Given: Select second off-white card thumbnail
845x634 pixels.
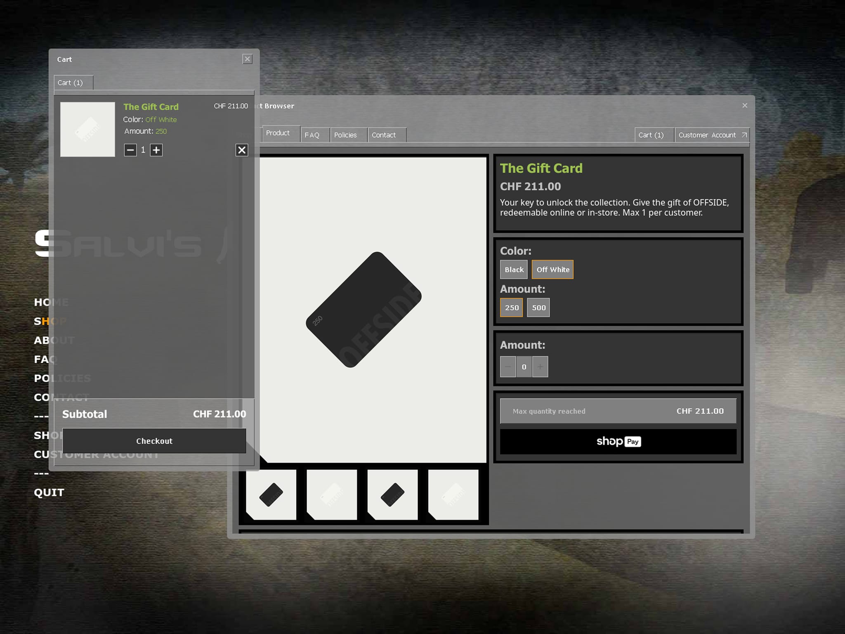Looking at the screenshot, I should (332, 494).
